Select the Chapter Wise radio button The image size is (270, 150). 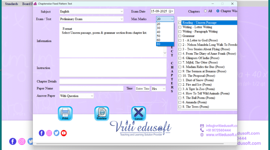pyautogui.click(x=218, y=11)
